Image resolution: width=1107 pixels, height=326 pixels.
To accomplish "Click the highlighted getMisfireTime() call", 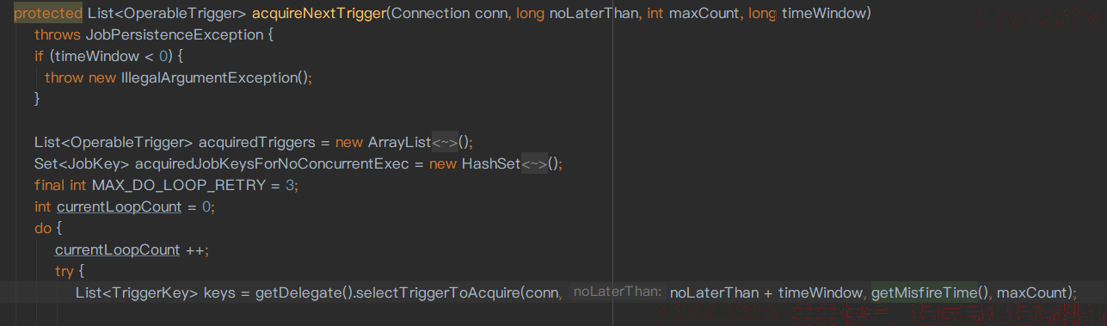I will 931,292.
